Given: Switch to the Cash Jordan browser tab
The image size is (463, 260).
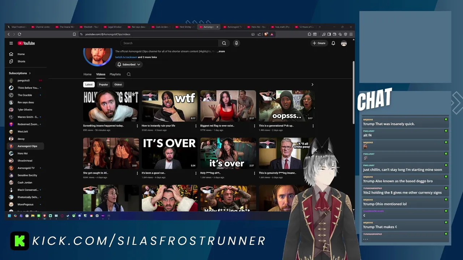Looking at the screenshot, I should [x=160, y=27].
